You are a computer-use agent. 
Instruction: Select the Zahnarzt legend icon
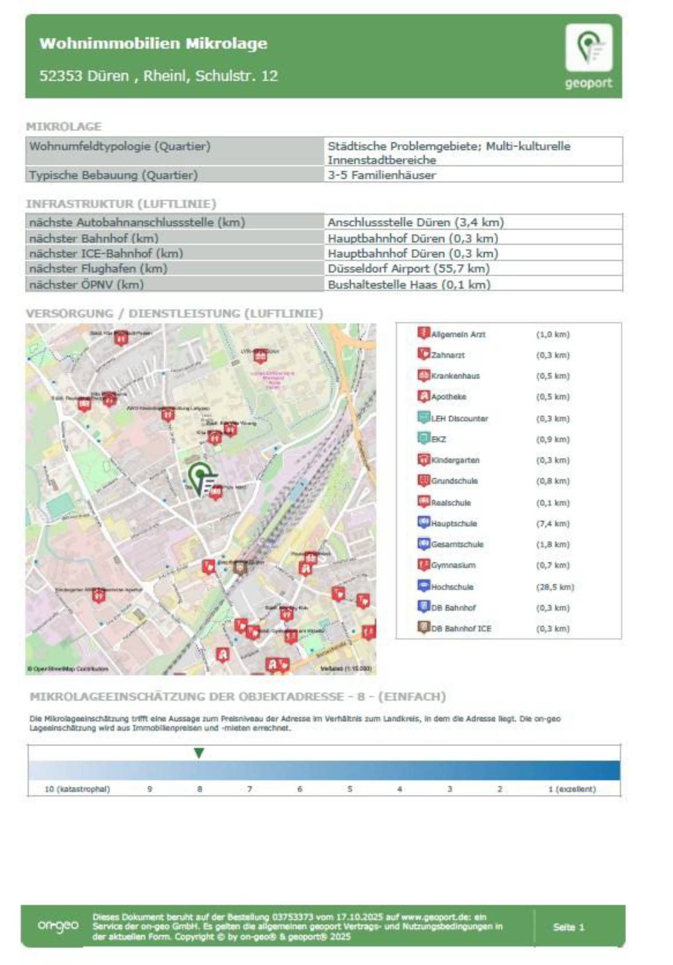coord(424,354)
